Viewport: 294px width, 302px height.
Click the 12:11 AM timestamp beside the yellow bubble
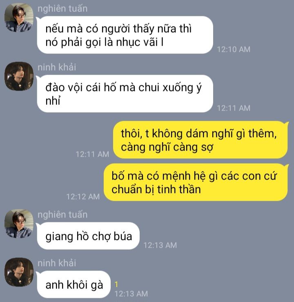tap(92, 154)
